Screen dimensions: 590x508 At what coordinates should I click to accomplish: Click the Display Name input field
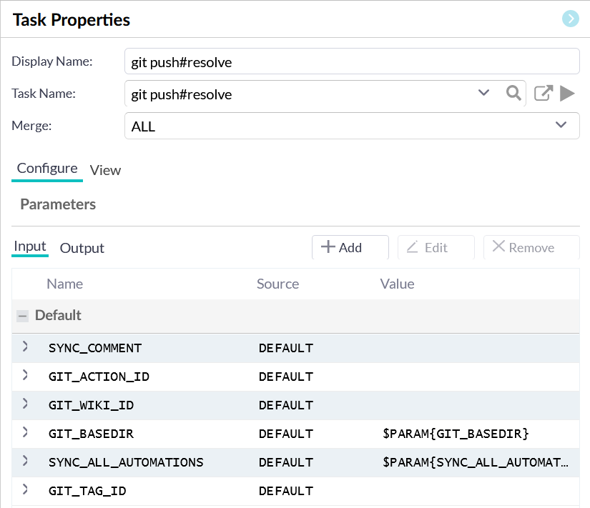(351, 62)
